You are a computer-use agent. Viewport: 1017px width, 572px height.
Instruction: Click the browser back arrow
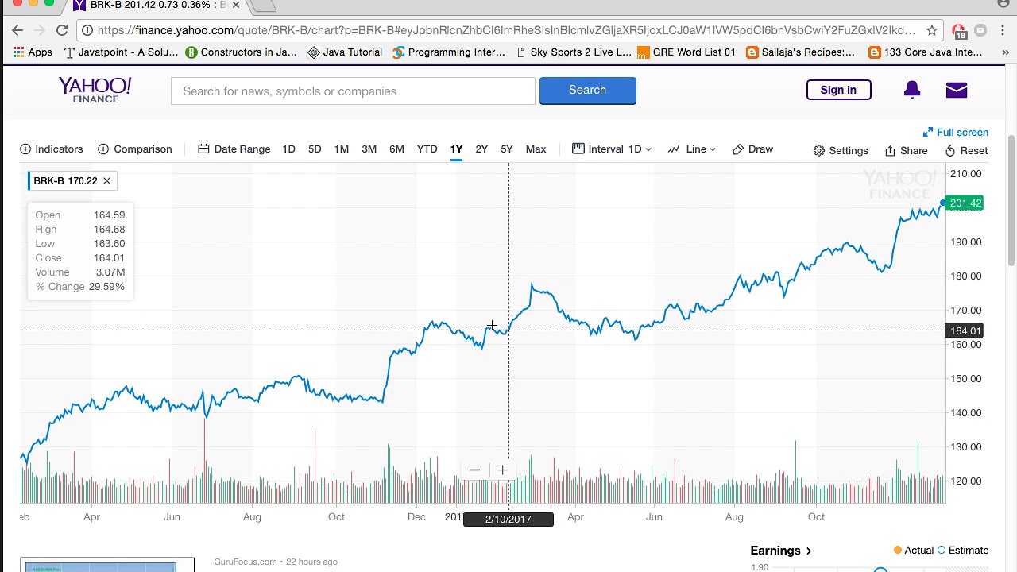[17, 30]
